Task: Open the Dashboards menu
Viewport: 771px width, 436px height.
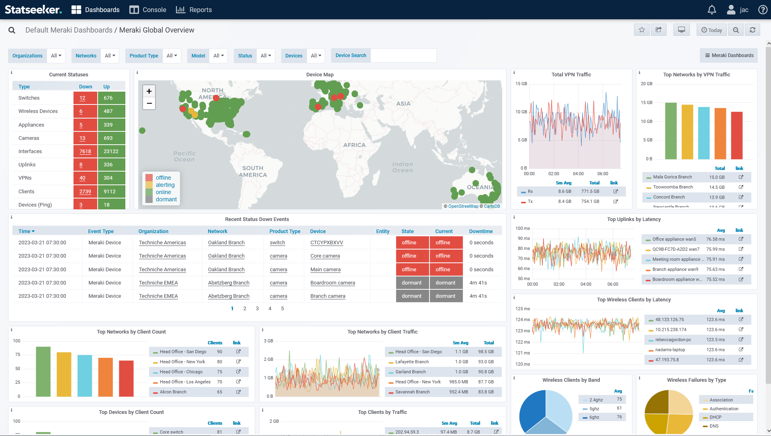Action: (x=96, y=10)
